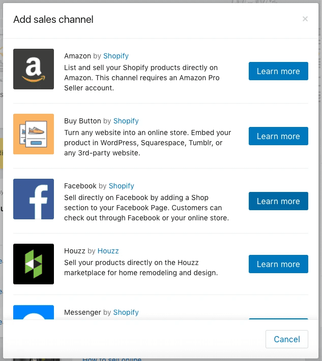Click the Add sales channel heading
This screenshot has width=322, height=361.
click(x=53, y=20)
